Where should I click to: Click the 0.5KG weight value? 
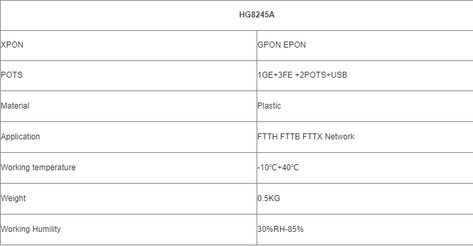click(x=269, y=198)
